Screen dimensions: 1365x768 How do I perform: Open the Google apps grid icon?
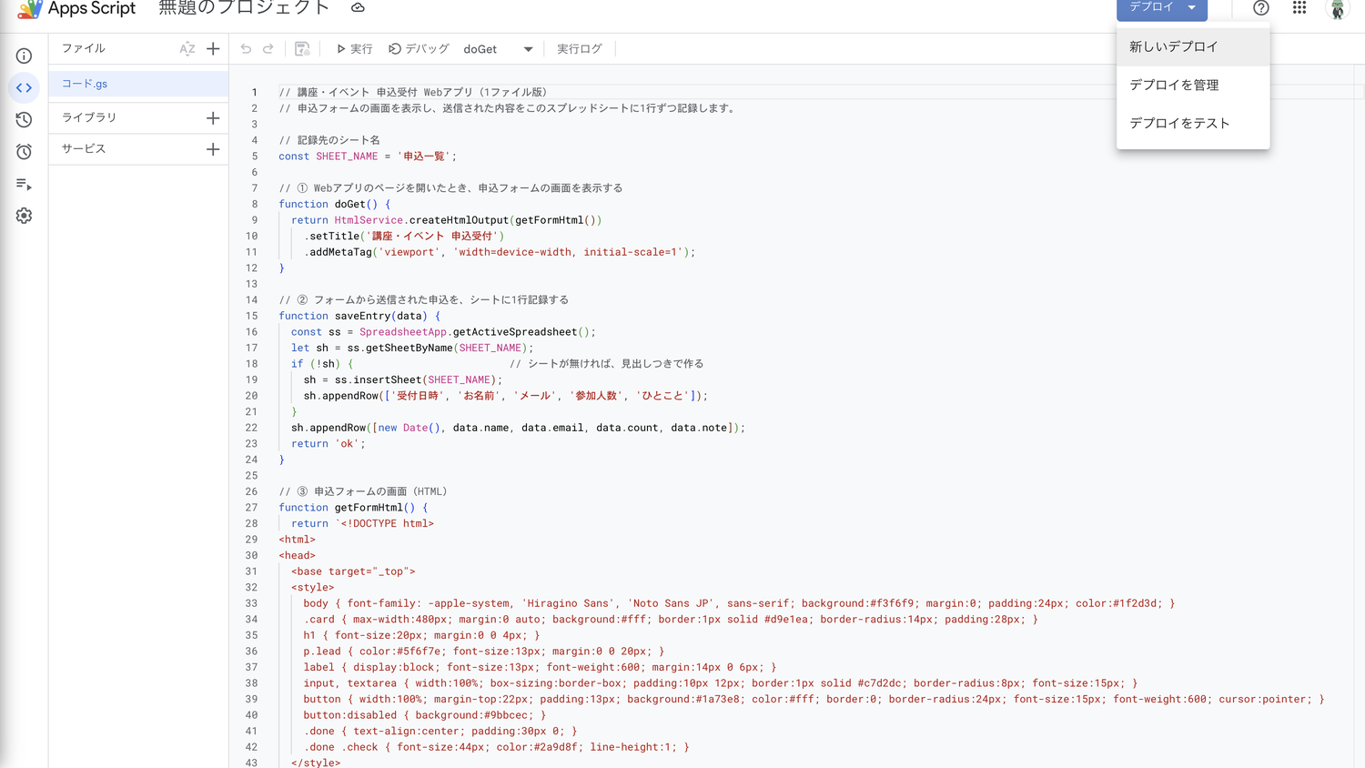(x=1299, y=8)
